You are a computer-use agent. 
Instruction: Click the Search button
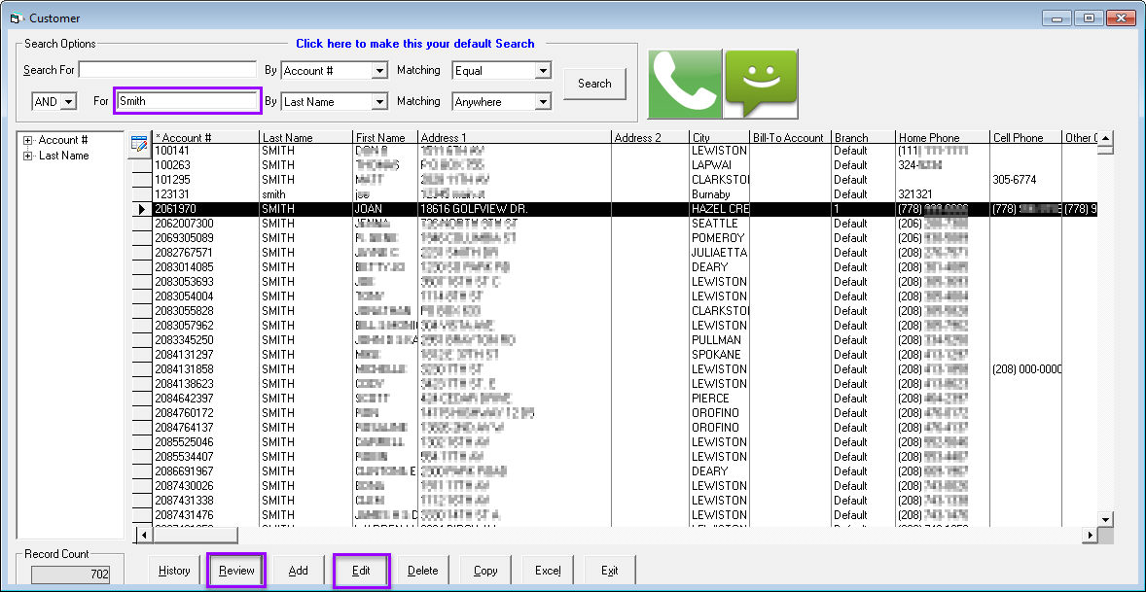(x=594, y=84)
